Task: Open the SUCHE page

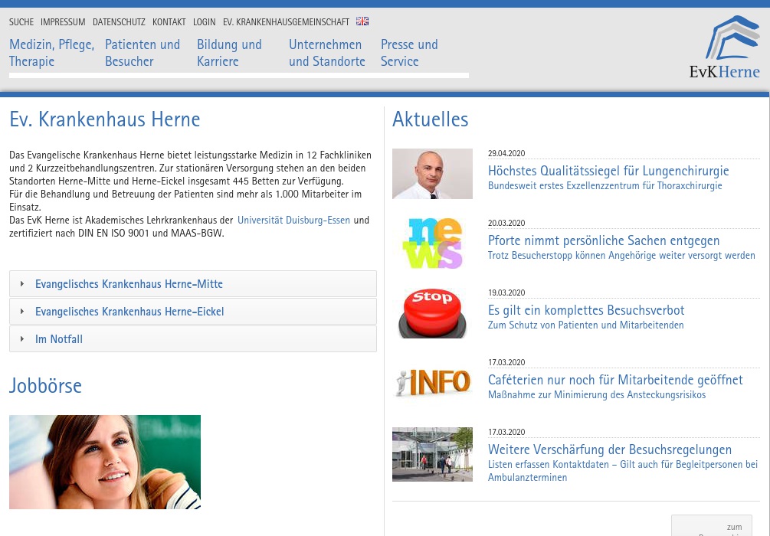Action: click(x=21, y=21)
